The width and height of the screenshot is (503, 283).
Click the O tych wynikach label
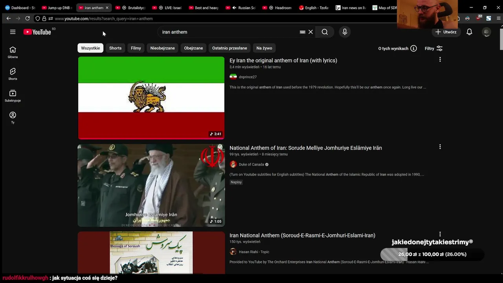point(393,48)
